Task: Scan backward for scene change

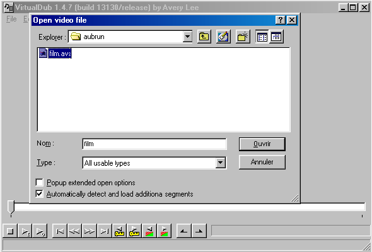Action: (149, 231)
